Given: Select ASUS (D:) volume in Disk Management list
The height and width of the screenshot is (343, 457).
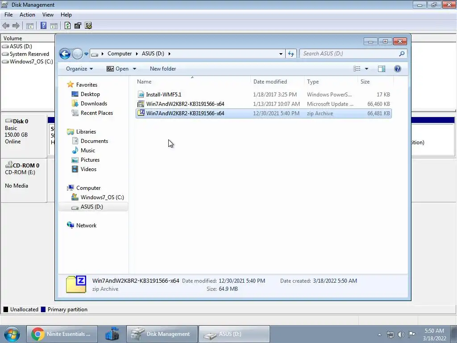Looking at the screenshot, I should 21,46.
